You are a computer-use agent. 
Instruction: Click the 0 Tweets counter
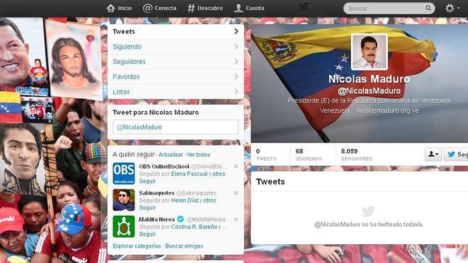tap(266, 155)
